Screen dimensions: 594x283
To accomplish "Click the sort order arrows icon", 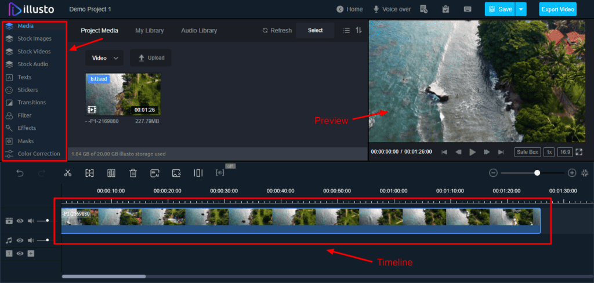I will [358, 30].
